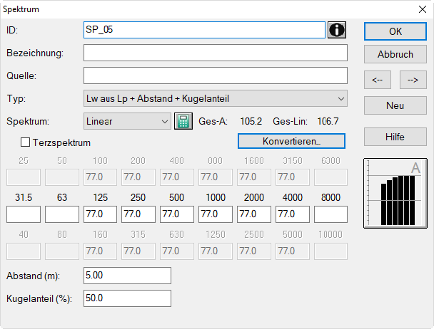Screen dimensions: 434x329
Task: Click the 1000 frequency label
Action: point(216,197)
